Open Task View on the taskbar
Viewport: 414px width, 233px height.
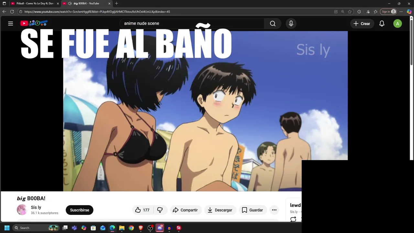click(65, 228)
